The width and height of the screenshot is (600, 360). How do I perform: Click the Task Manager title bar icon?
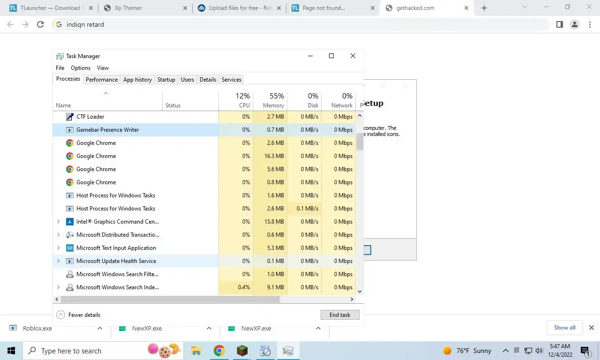tap(60, 56)
